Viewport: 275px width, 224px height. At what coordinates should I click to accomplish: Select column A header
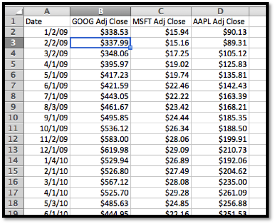[x=47, y=11]
